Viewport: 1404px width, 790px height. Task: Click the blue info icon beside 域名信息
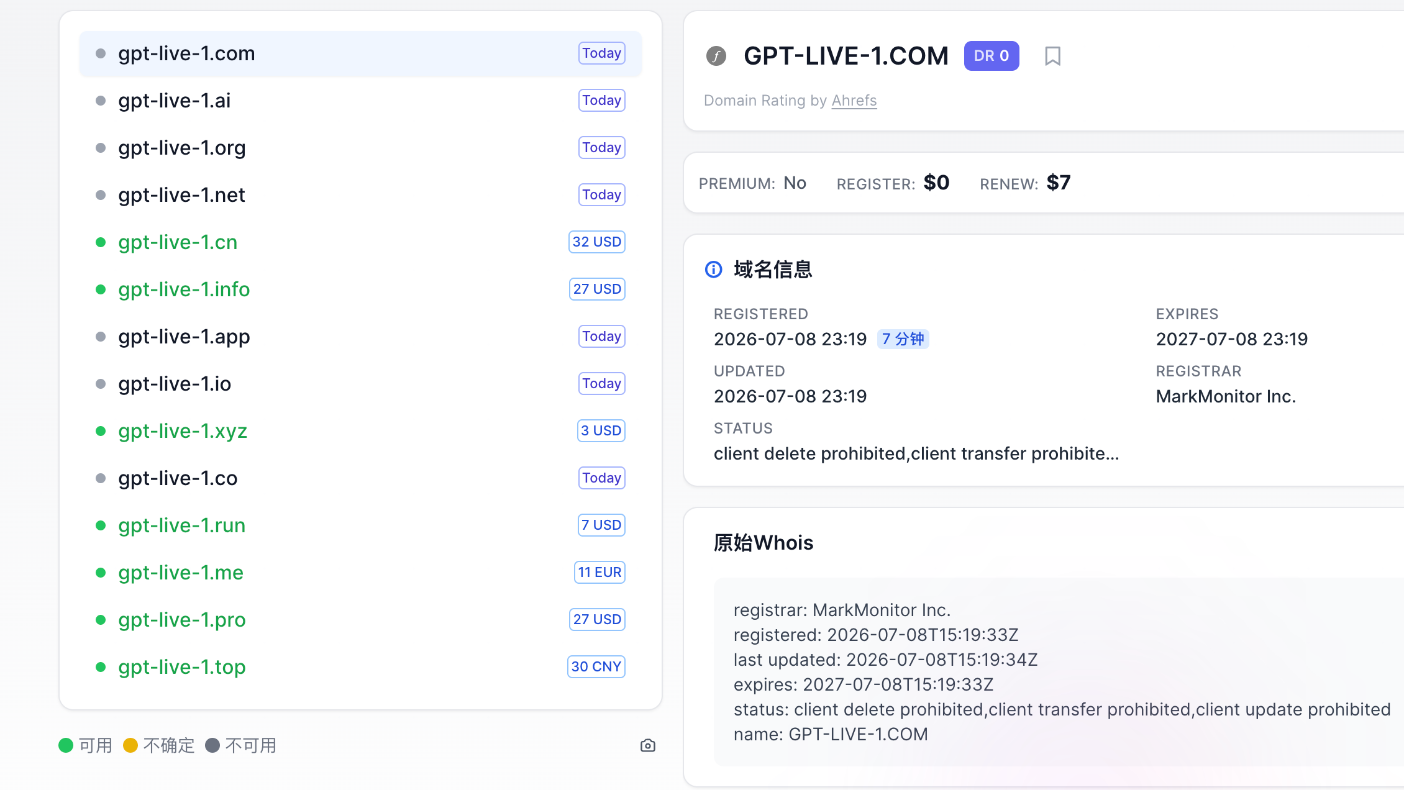click(x=714, y=270)
